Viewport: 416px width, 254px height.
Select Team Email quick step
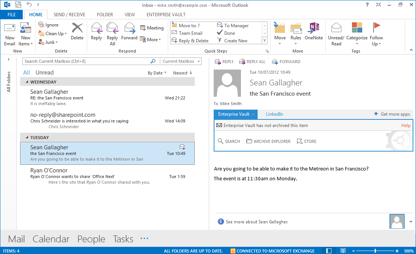point(187,33)
